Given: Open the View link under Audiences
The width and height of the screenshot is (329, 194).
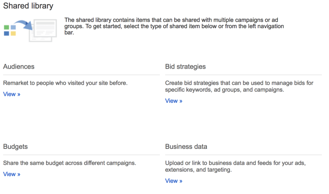Looking at the screenshot, I should [12, 94].
